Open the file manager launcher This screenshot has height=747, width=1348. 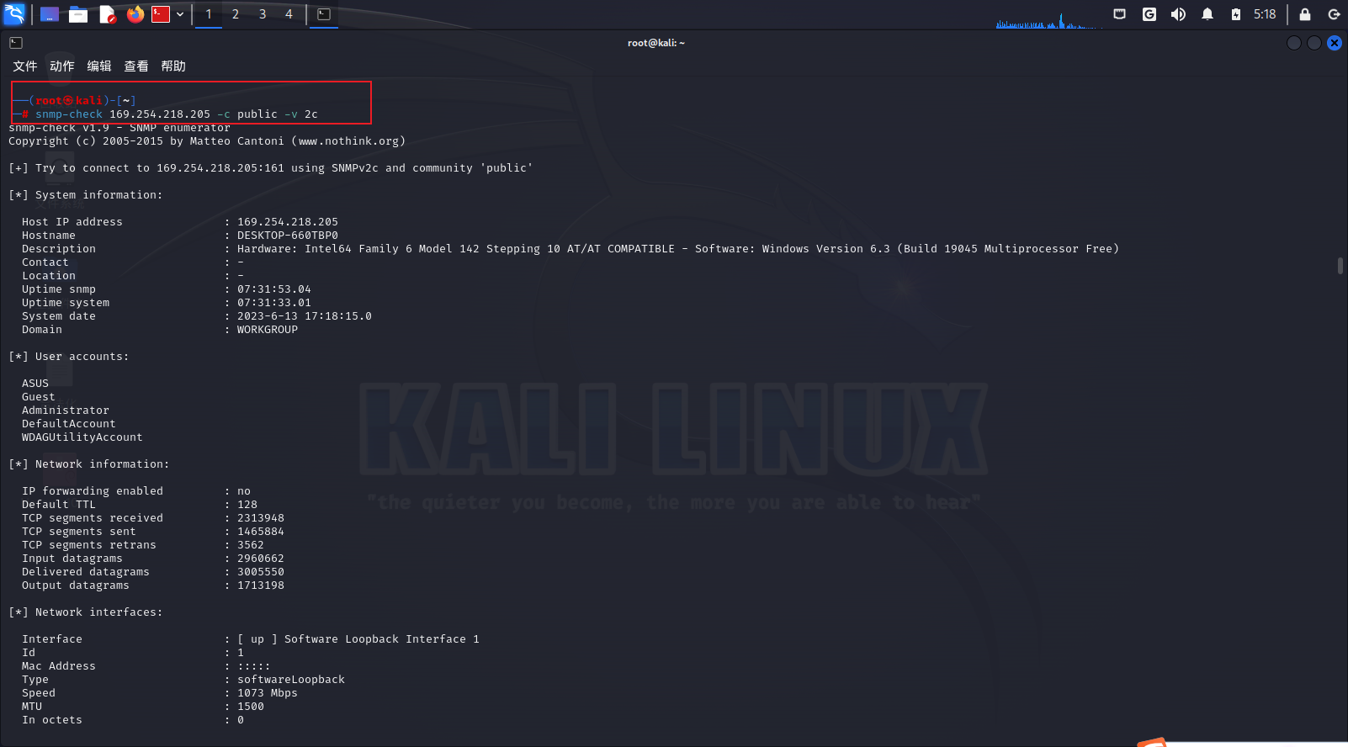[x=78, y=14]
